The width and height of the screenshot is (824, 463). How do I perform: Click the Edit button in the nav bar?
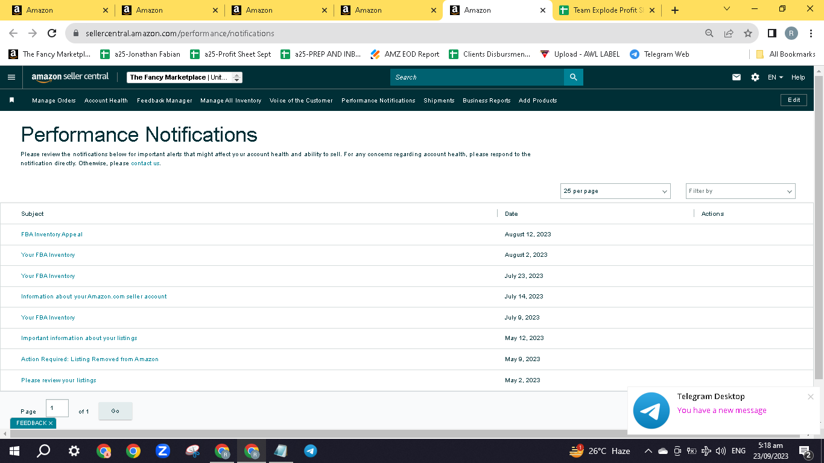[x=794, y=100]
